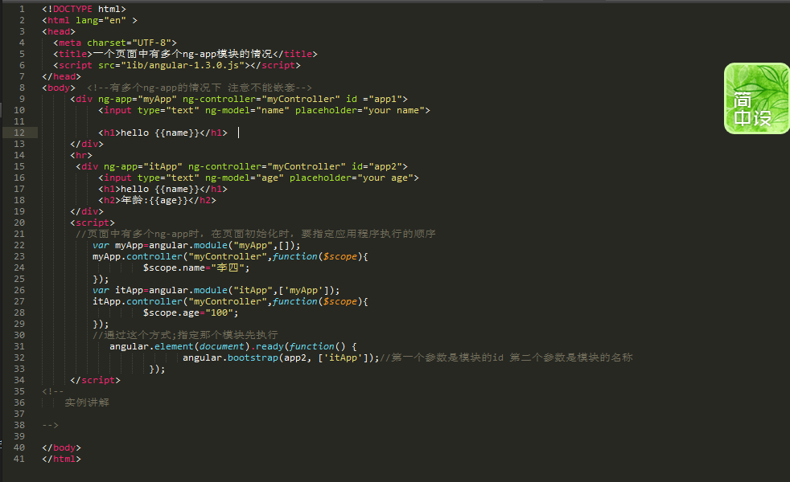
Task: Click line number 1 in the gutter
Action: click(22, 9)
